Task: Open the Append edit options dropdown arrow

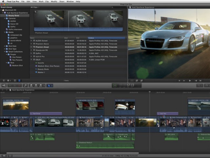Action: (x=44, y=86)
